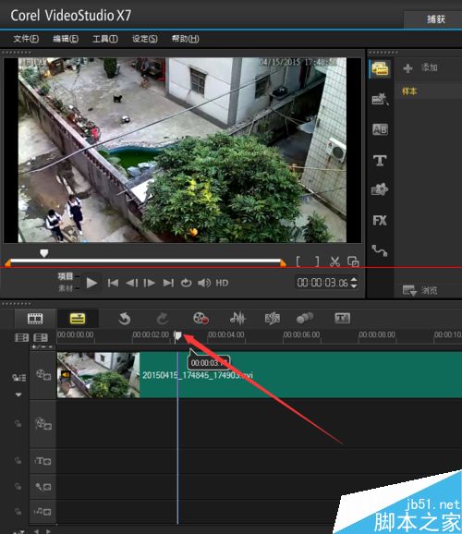Click the white preview trim bar
Image resolution: width=462 pixels, height=534 pixels.
tap(145, 261)
